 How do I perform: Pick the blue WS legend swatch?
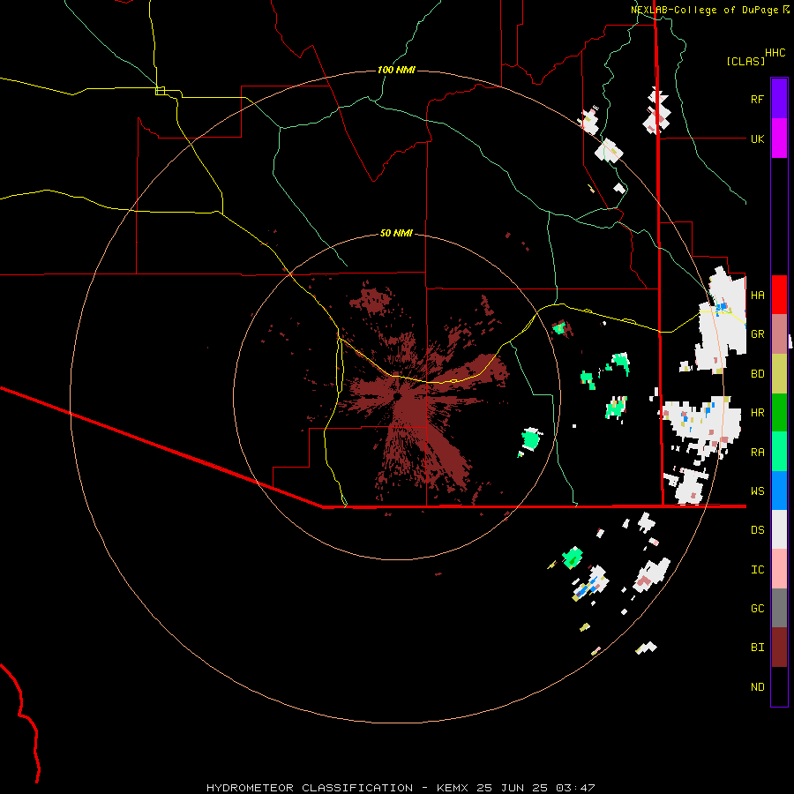coord(779,491)
